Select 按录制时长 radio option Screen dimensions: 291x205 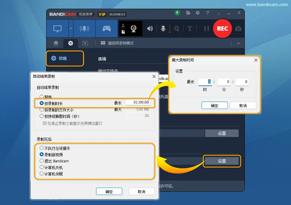41,103
